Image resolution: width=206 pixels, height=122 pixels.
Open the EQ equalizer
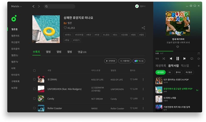pyautogui.click(x=157, y=59)
